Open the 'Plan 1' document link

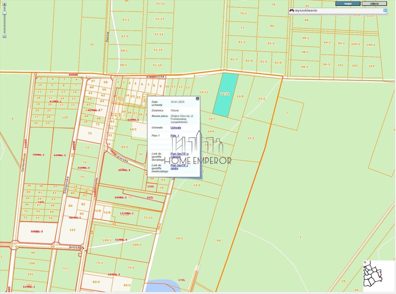(175, 136)
